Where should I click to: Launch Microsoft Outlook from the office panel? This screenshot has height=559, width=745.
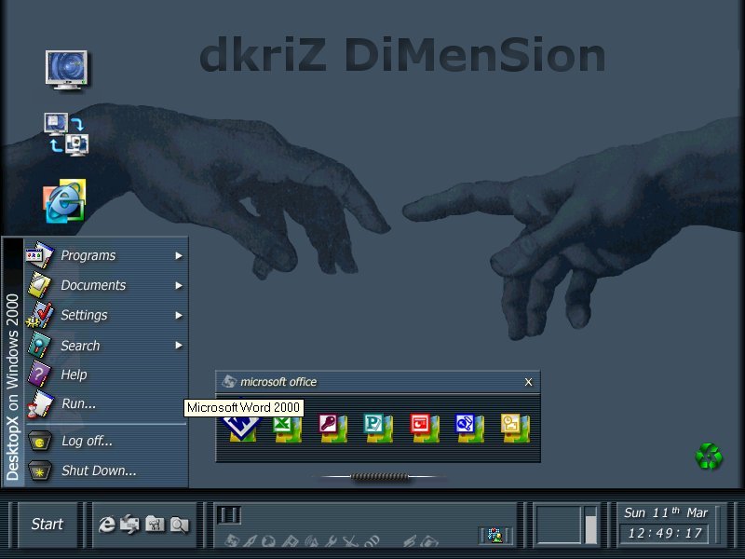click(x=515, y=428)
